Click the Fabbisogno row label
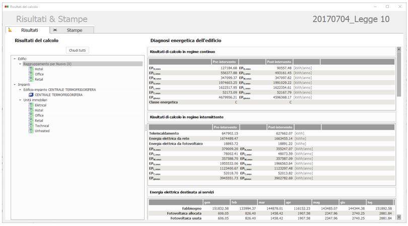 tap(192, 208)
